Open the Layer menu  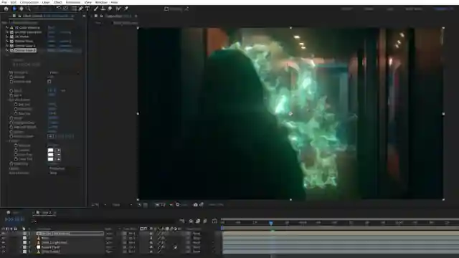(46, 2)
